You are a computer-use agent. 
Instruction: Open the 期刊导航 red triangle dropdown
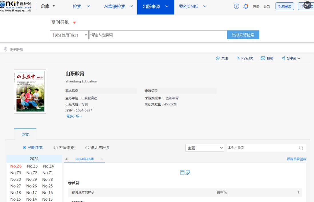[74, 23]
